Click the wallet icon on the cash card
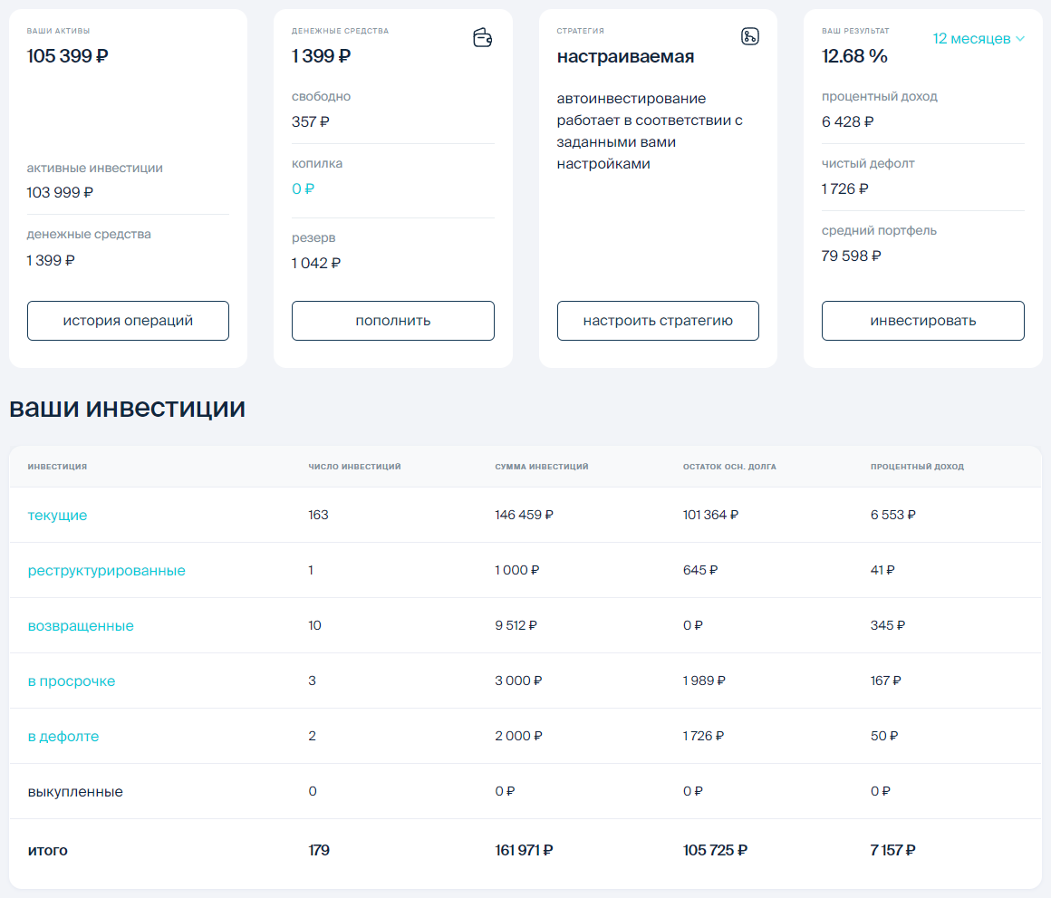 482,38
